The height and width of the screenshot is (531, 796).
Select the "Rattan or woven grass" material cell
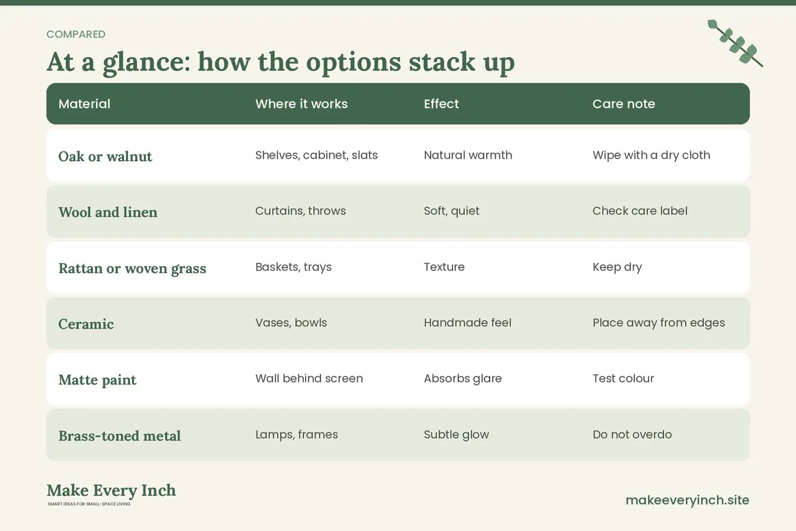point(132,268)
